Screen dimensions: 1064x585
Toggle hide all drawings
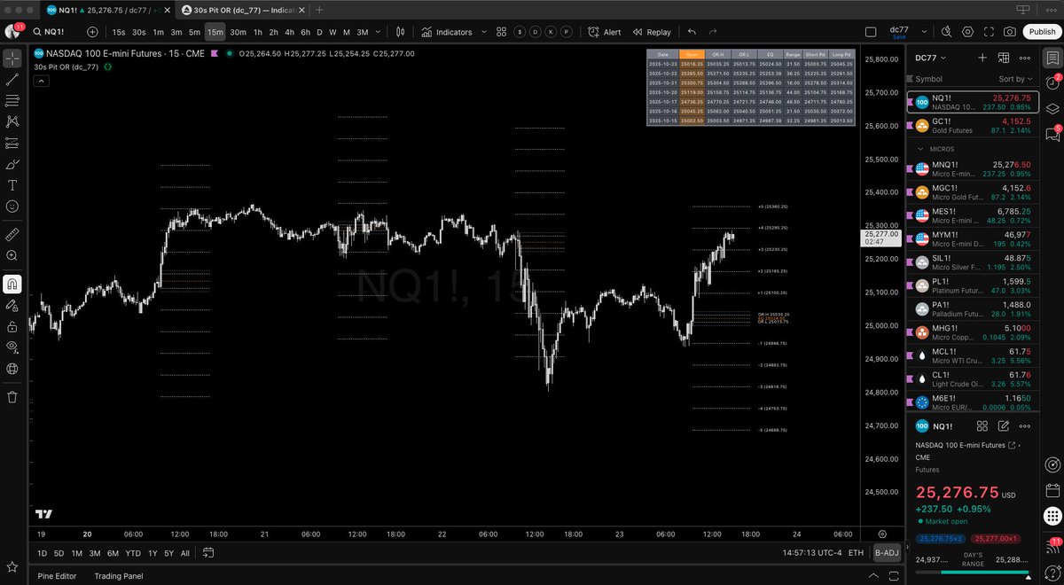12,347
